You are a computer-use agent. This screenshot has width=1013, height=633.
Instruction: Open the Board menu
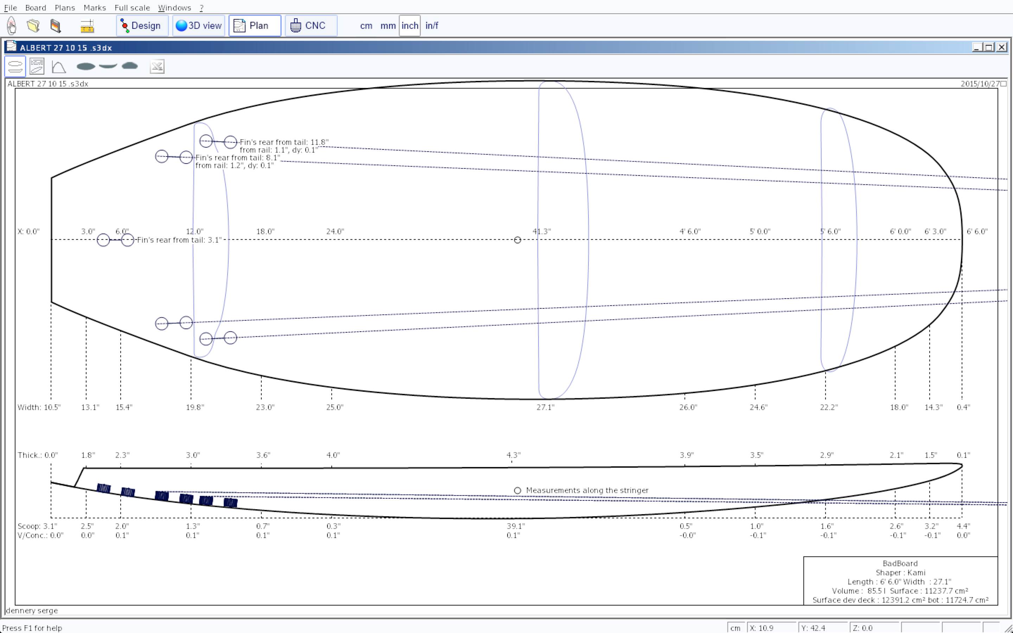[36, 7]
